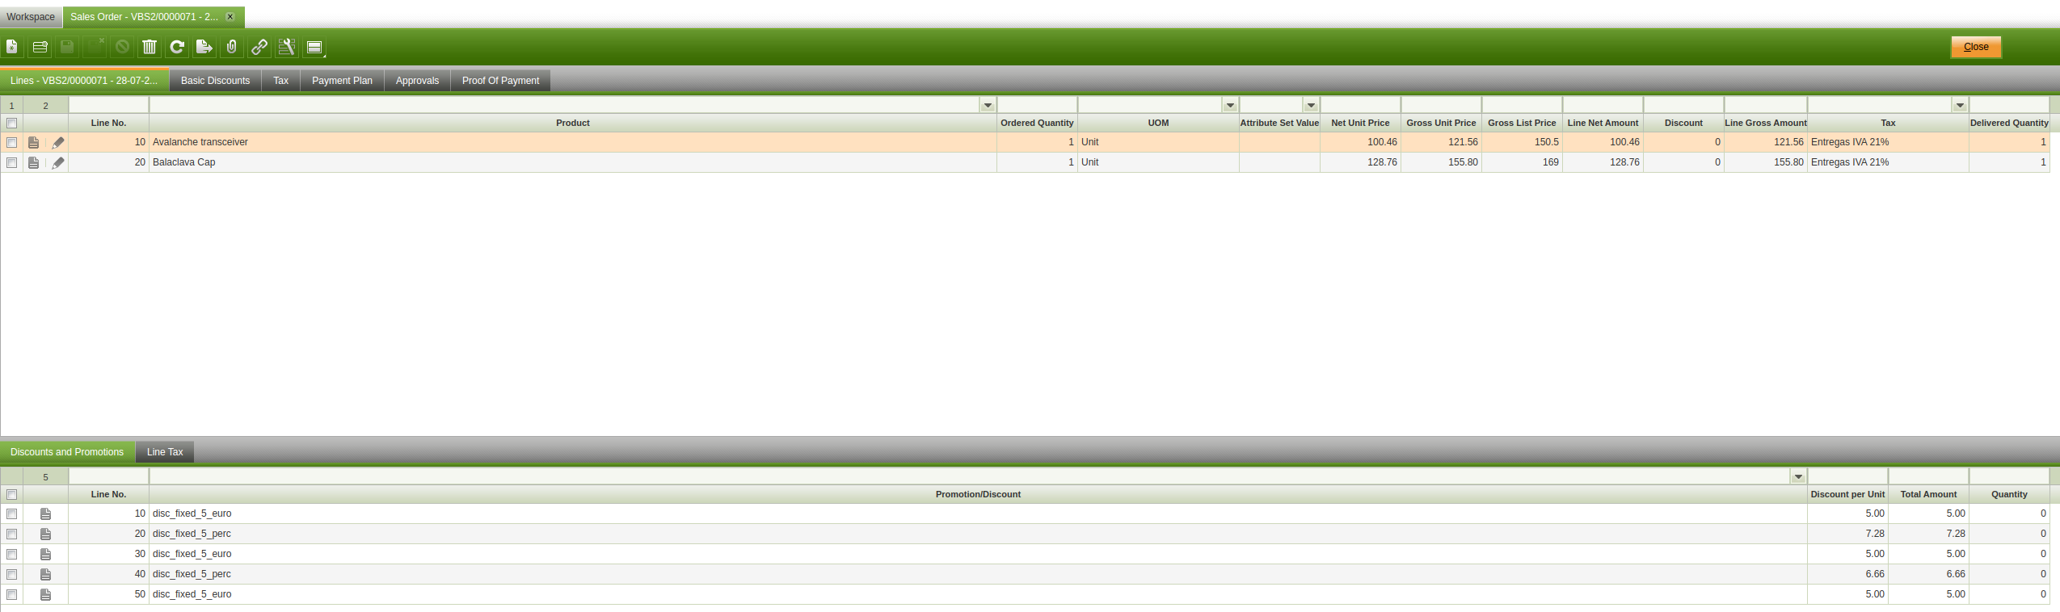Select the Avalanche transceiver product cell
Viewport: 2060px width, 612px height.
[573, 142]
